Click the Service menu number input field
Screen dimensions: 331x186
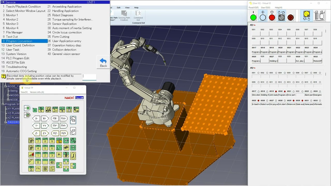coord(89,77)
